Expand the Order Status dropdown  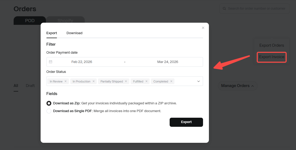(x=198, y=81)
